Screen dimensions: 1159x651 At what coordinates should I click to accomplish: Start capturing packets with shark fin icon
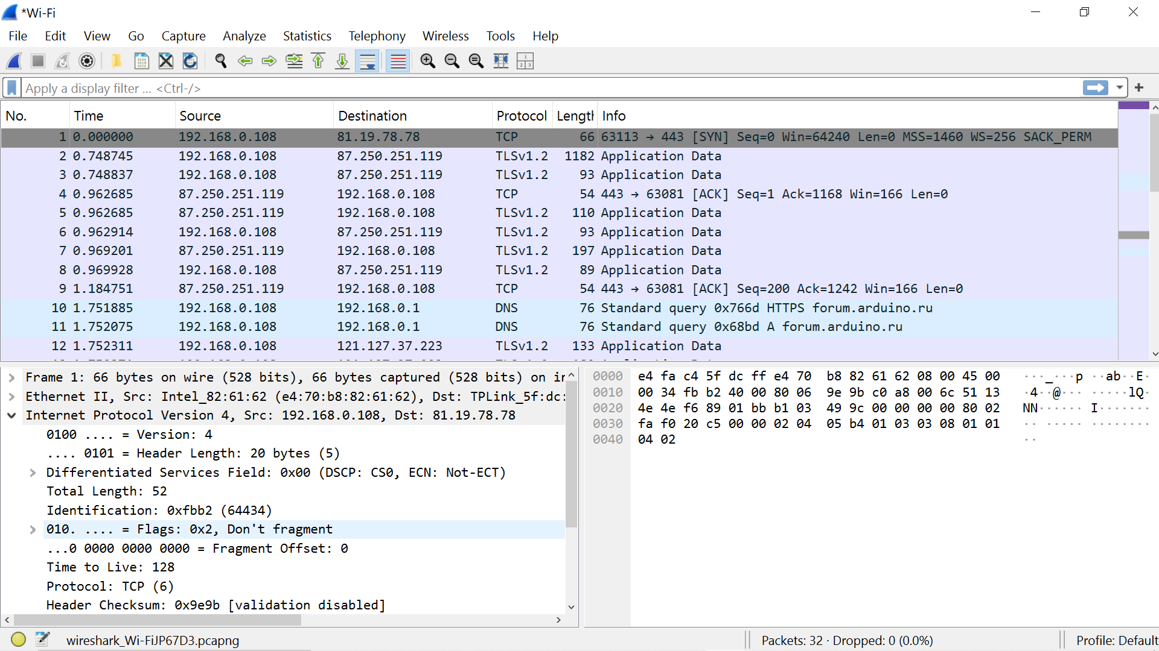point(14,61)
